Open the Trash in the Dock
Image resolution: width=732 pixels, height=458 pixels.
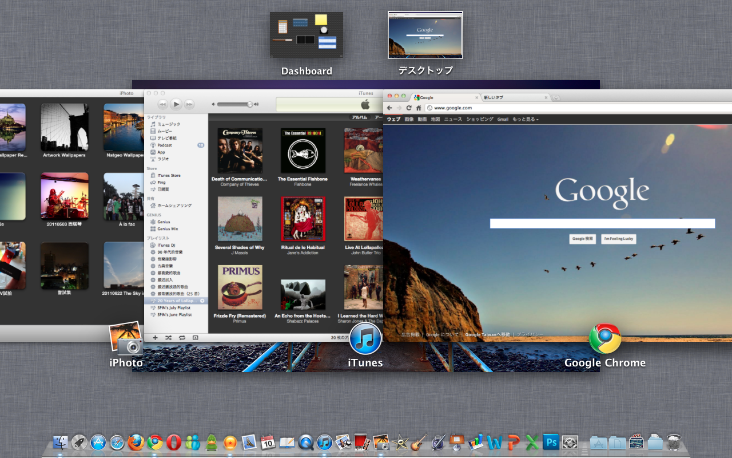(x=674, y=442)
